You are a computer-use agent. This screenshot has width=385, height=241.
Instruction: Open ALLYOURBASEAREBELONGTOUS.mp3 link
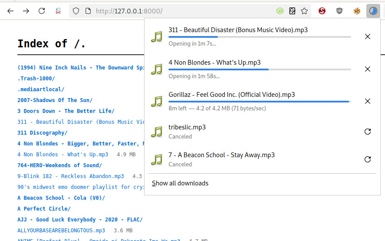61,231
